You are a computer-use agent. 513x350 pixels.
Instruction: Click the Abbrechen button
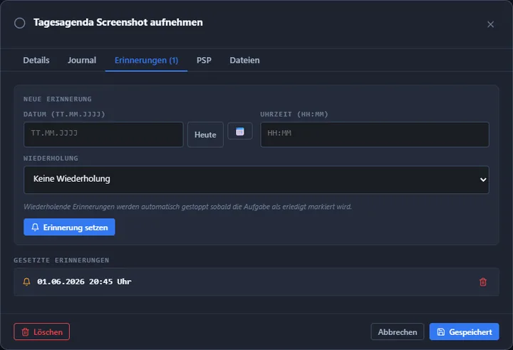click(x=398, y=331)
